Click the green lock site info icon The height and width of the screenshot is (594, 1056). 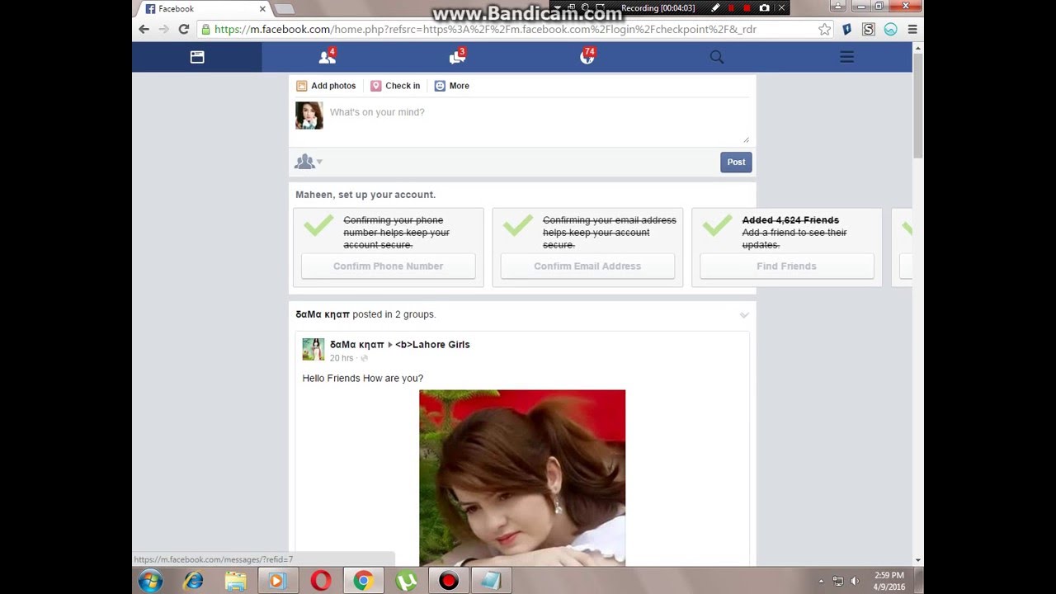point(205,29)
